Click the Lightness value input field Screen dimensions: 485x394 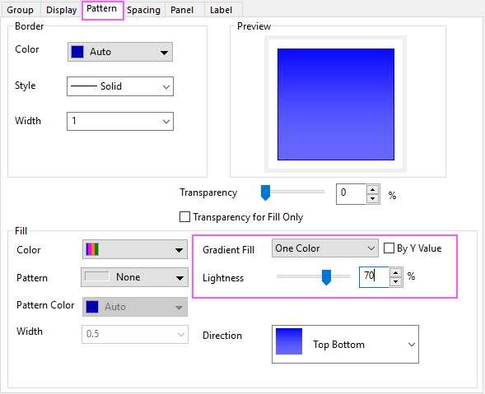pos(374,277)
